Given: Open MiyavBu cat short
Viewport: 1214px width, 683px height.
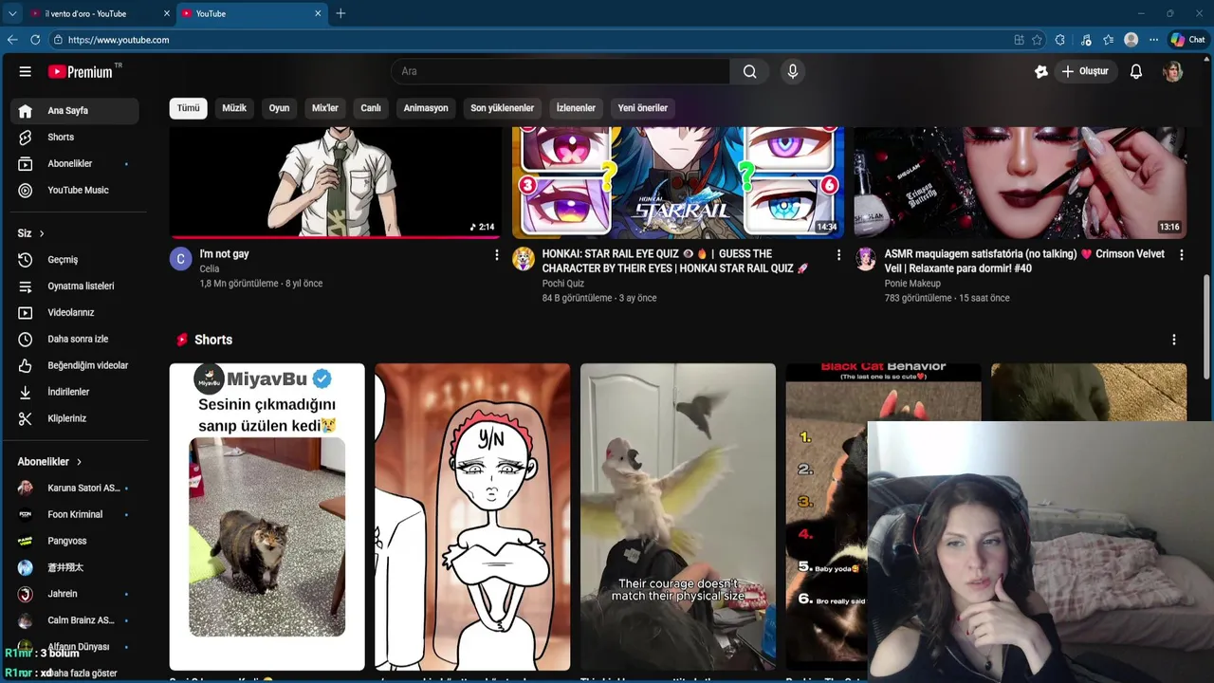Looking at the screenshot, I should 267,516.
